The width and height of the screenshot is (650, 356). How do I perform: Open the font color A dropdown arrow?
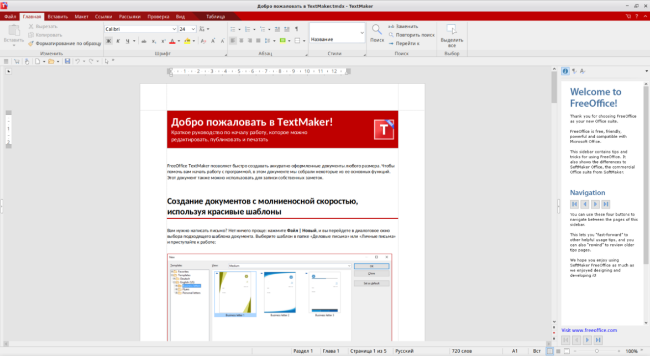(179, 41)
